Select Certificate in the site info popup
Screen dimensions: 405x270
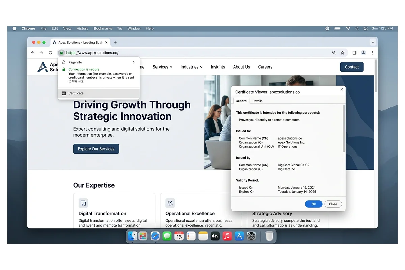coord(99,93)
